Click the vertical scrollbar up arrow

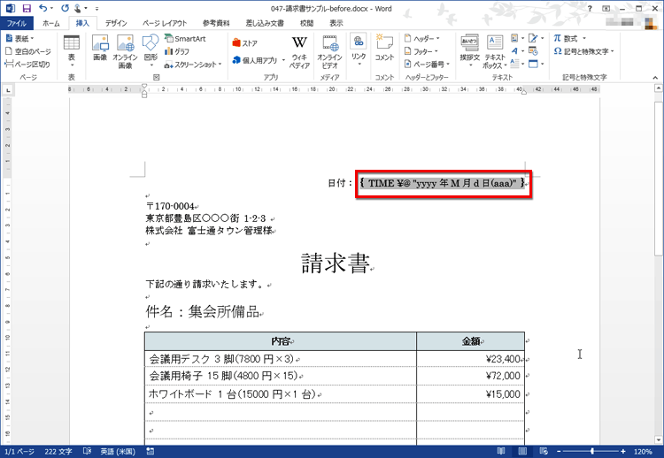pos(659,88)
